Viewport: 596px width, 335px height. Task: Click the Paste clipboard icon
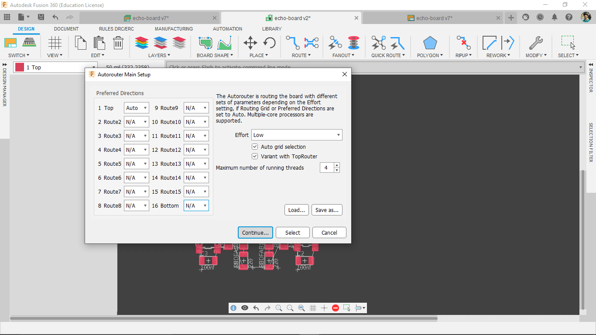pos(99,43)
